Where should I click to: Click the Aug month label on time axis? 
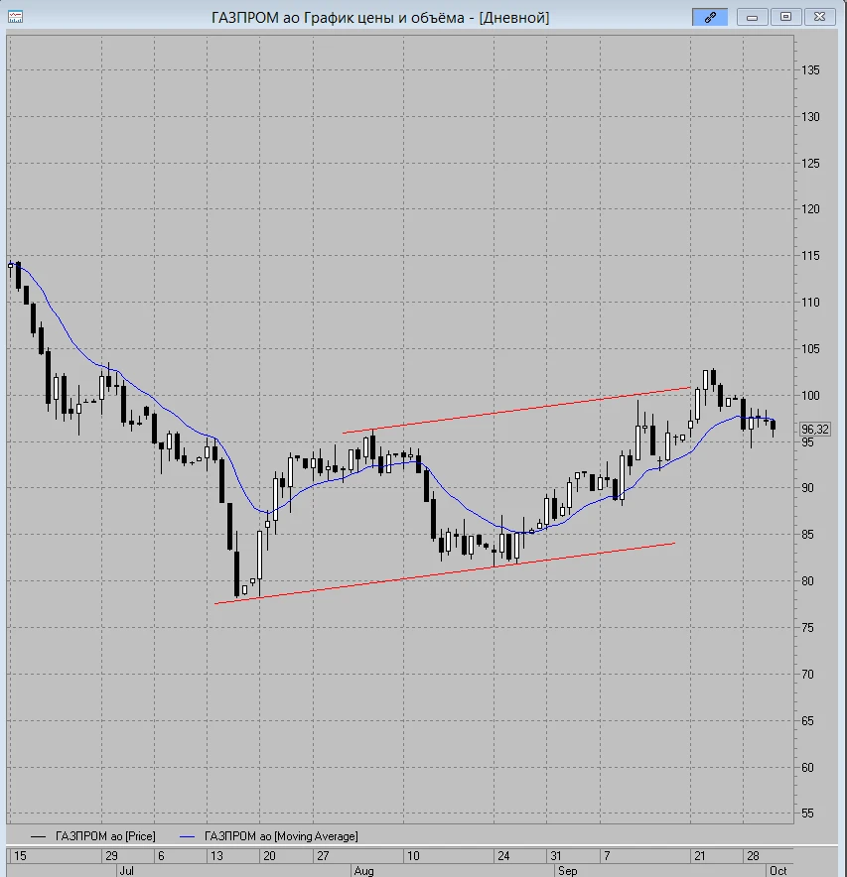tap(363, 871)
